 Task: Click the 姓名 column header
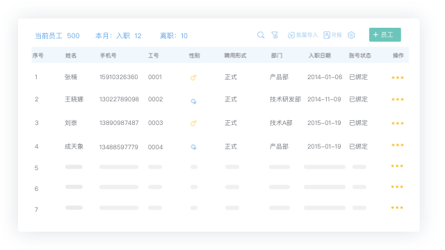[x=71, y=56]
